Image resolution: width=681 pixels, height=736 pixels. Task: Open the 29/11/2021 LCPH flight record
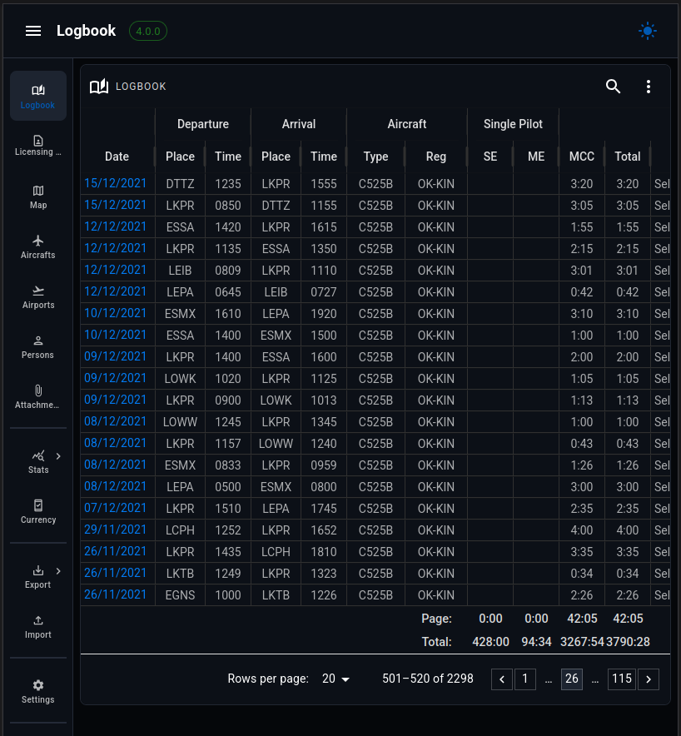(x=115, y=530)
